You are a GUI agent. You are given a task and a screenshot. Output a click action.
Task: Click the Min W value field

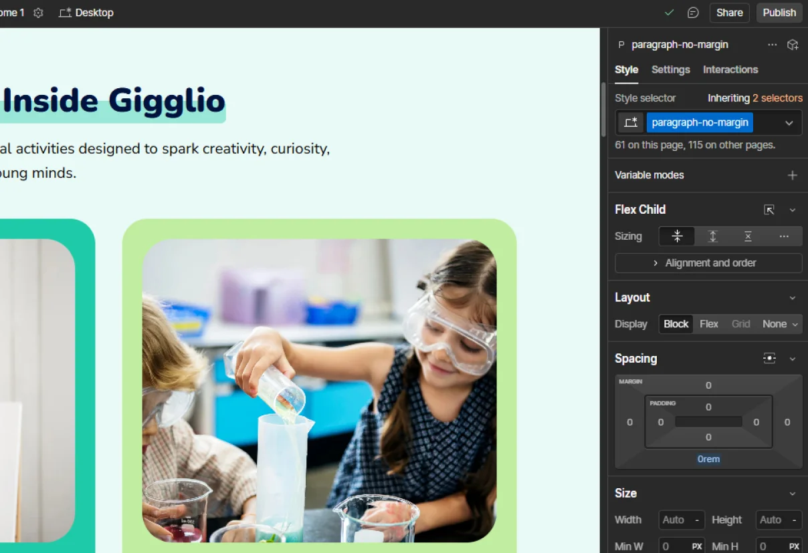click(x=674, y=546)
